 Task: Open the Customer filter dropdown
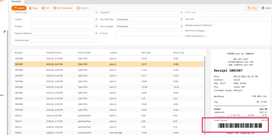[x=149, y=13]
